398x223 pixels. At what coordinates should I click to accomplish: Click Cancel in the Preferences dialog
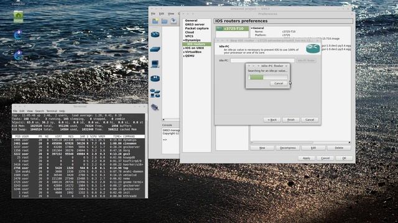click(325, 158)
